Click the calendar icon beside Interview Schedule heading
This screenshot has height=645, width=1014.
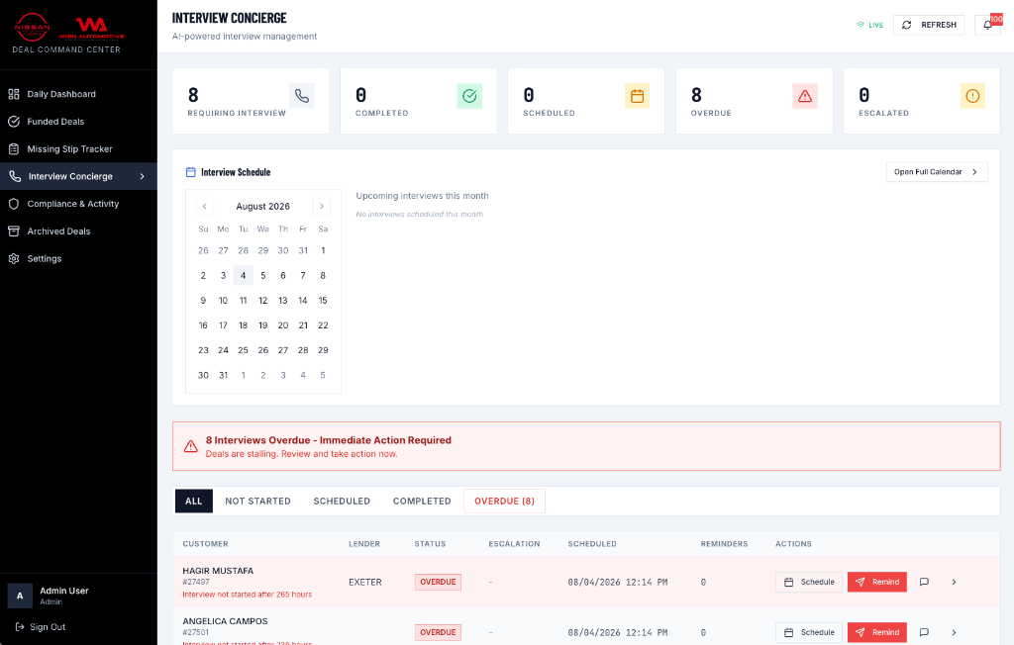point(191,172)
